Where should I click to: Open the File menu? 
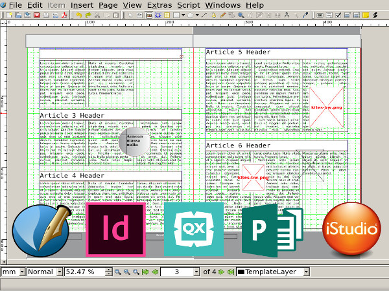click(16, 5)
